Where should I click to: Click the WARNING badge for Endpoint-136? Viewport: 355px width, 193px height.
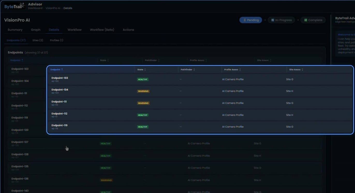pos(106,180)
